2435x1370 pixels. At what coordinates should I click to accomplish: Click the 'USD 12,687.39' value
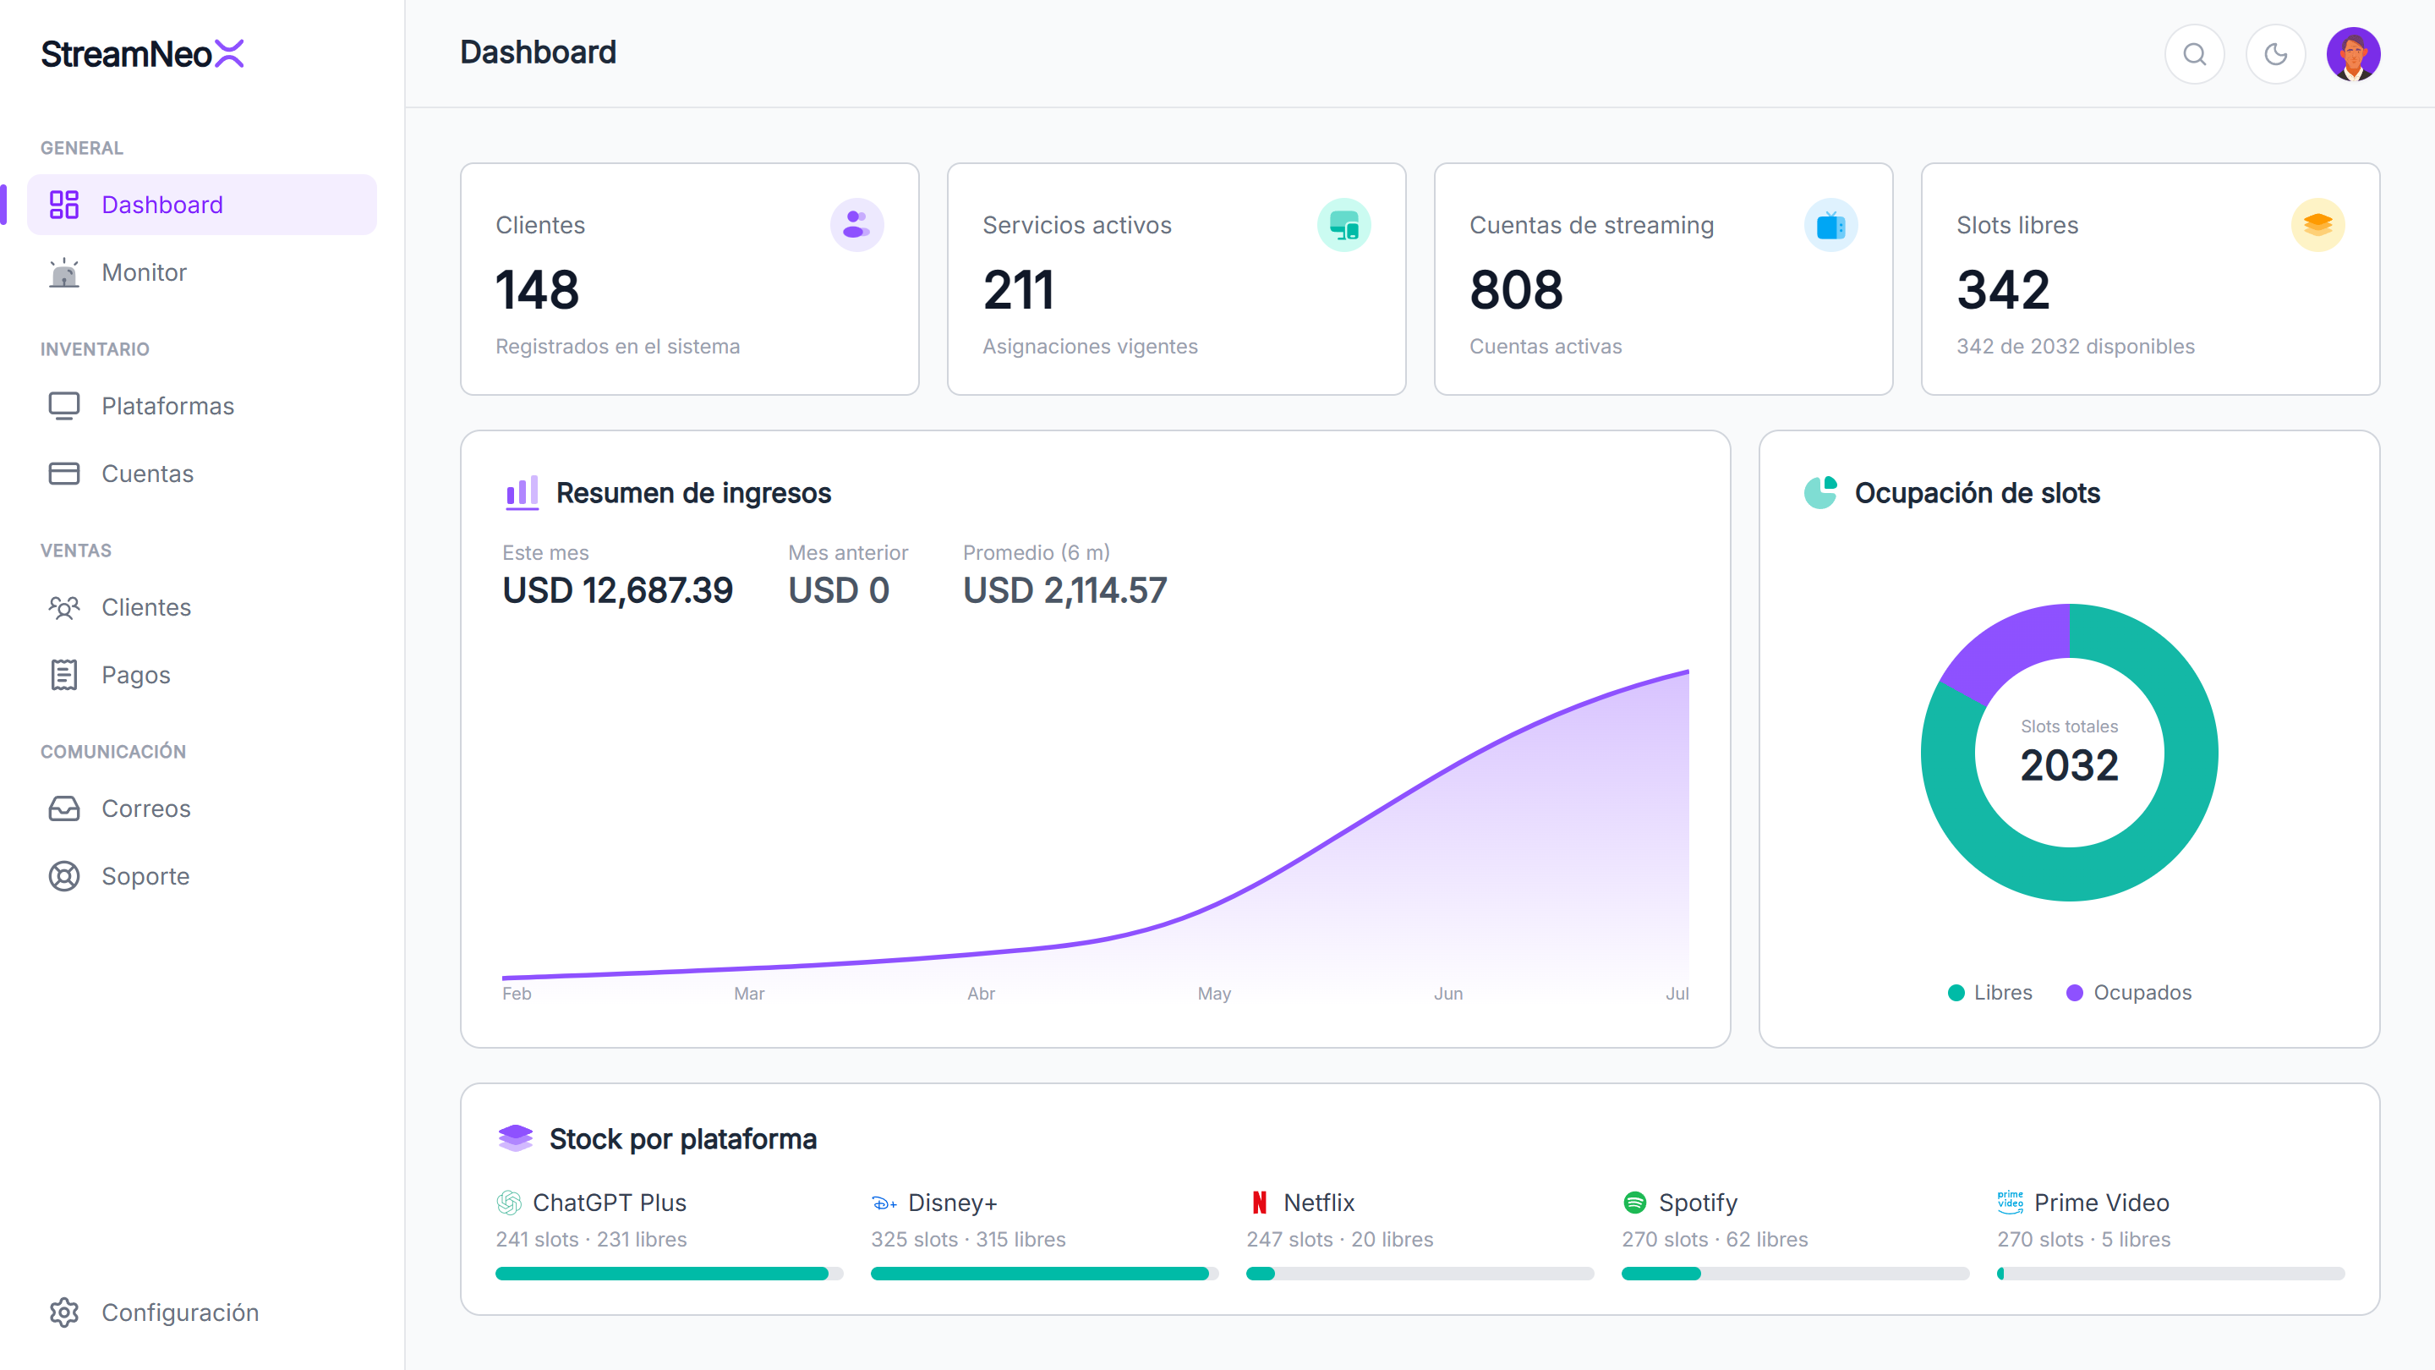point(617,591)
